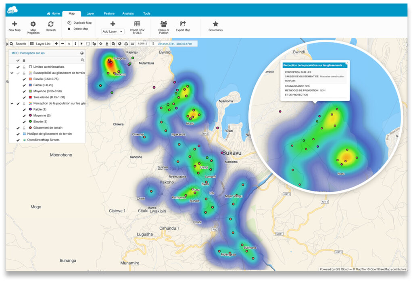Collapse the Susceptibilité au glissement de terrain layer
The height and width of the screenshot is (283, 413).
tap(11, 73)
